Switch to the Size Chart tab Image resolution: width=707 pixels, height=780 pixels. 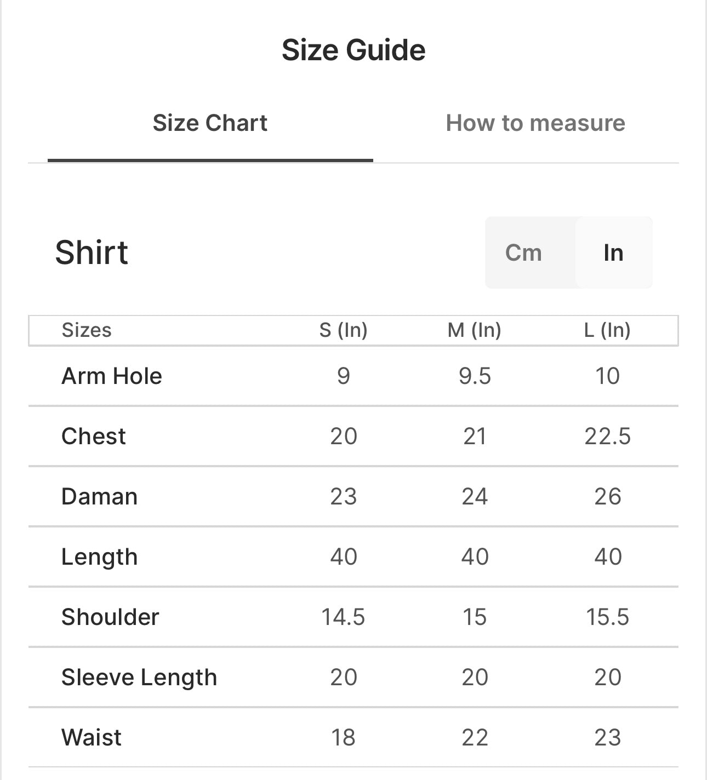click(x=210, y=123)
